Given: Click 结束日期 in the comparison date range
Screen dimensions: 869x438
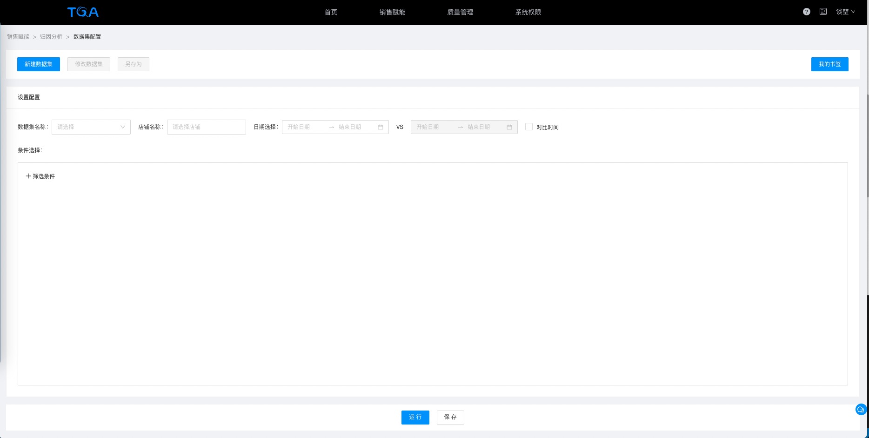Looking at the screenshot, I should 479,127.
